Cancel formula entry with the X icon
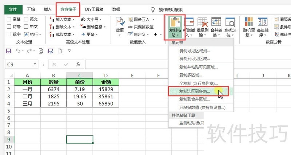This screenshot has width=291, height=155. coord(54,64)
